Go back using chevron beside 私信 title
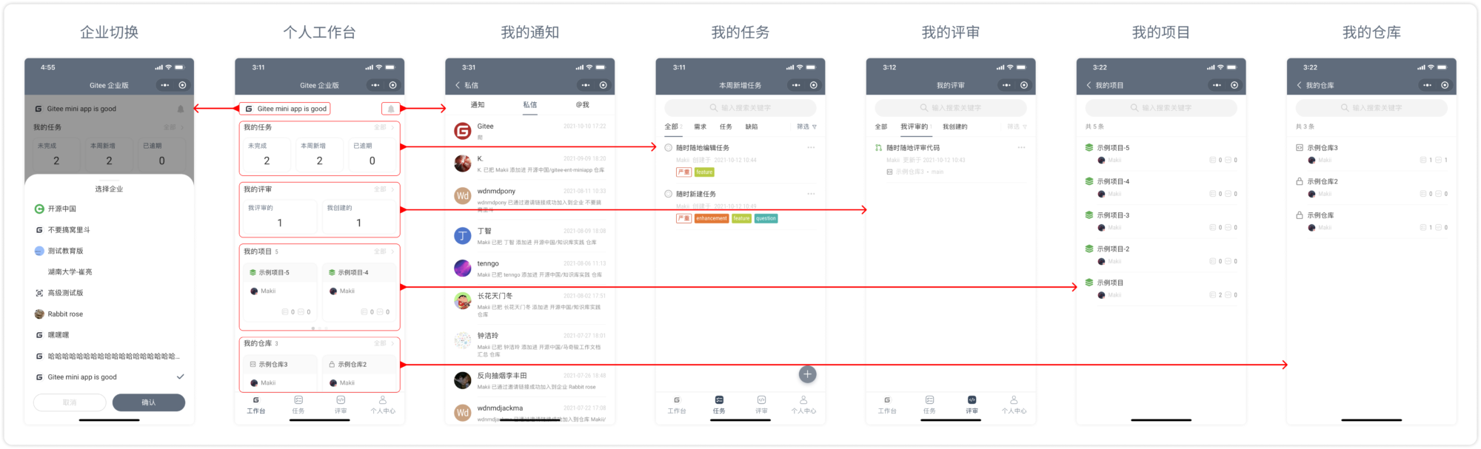This screenshot has height=449, width=1481. (x=458, y=85)
